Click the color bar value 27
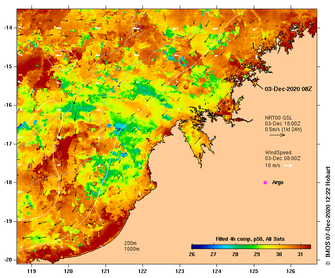Screen dimensions: 335x278 pos(213,254)
